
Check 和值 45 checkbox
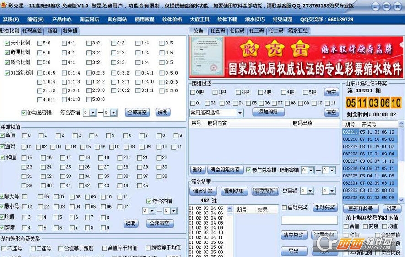(x=140, y=186)
